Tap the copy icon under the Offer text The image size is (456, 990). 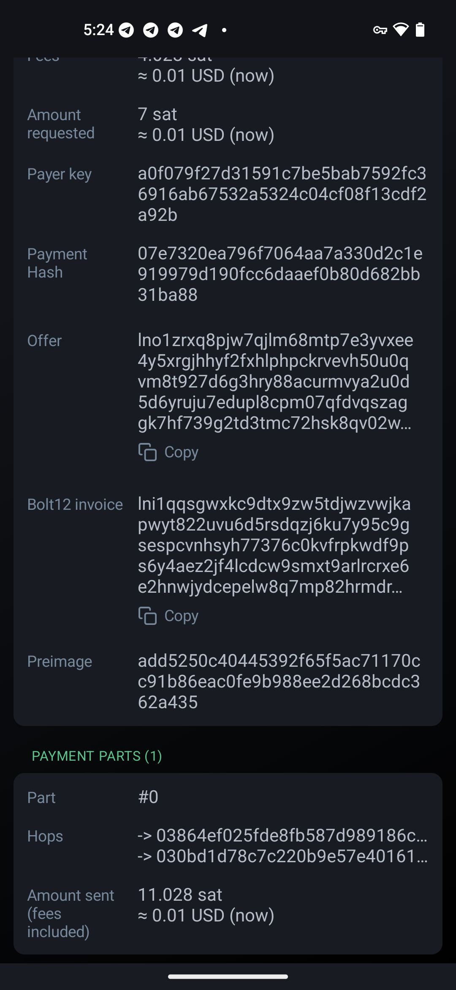coord(147,452)
